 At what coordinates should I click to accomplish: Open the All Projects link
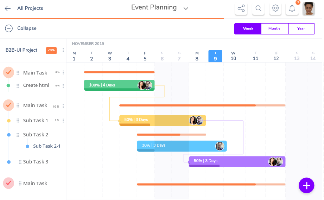[30, 8]
